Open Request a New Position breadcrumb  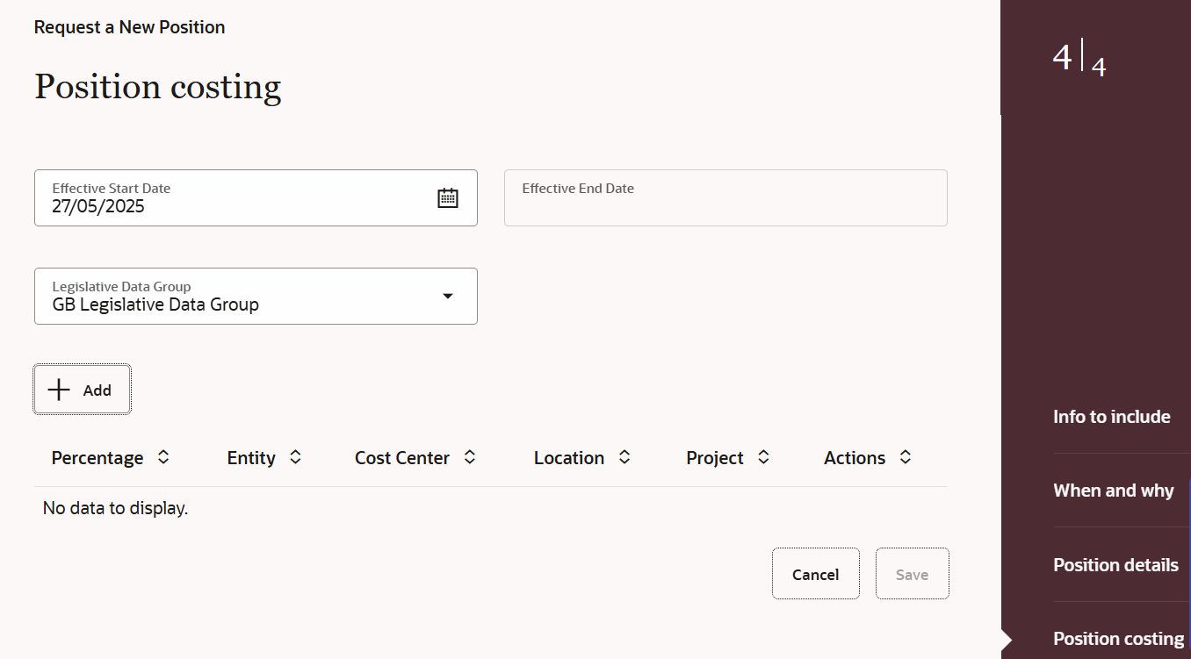(x=129, y=27)
